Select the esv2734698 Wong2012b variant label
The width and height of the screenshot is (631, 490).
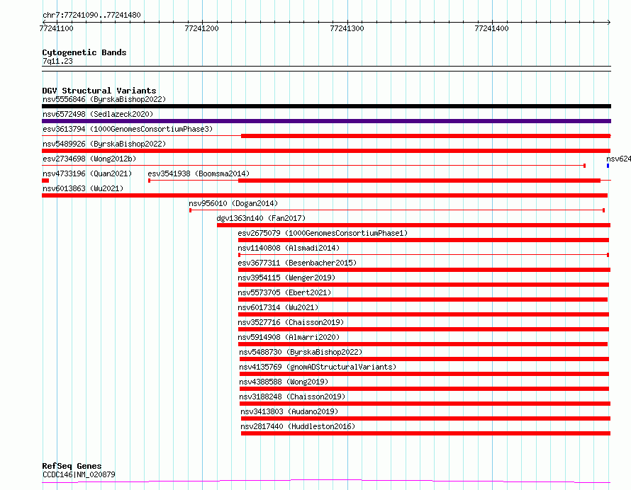[x=89, y=159]
